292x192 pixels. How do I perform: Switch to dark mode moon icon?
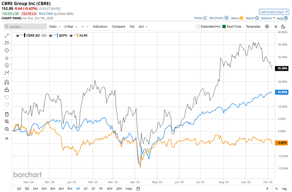(x=283, y=27)
